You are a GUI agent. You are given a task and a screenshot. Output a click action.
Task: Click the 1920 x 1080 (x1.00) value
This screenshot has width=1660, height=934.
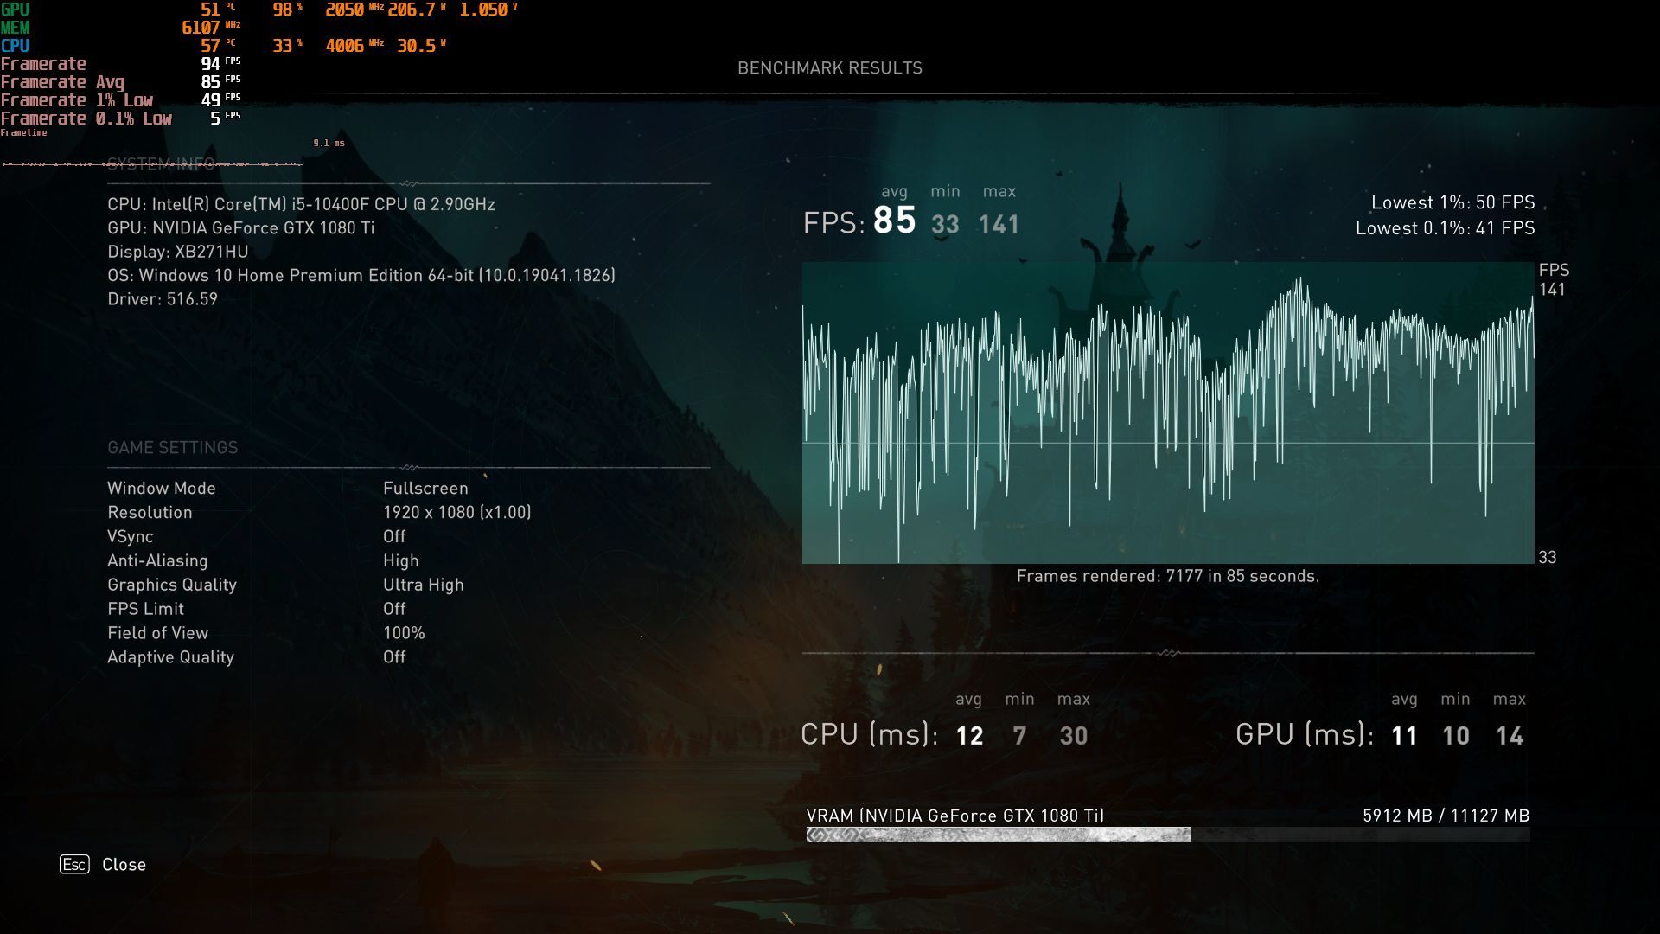pos(456,512)
